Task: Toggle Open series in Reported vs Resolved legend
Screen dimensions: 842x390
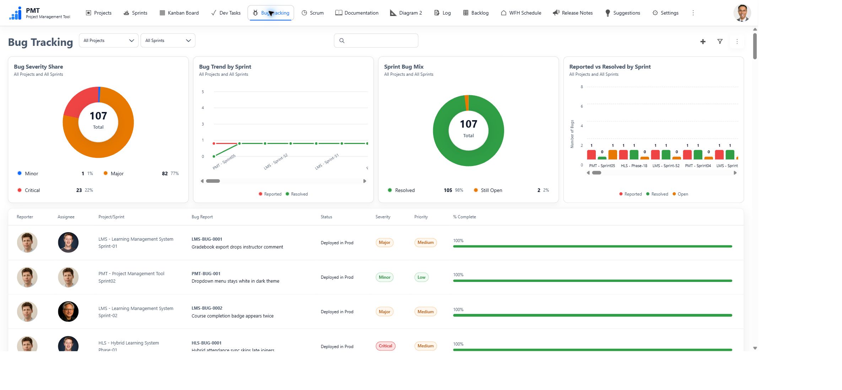Action: 680,194
